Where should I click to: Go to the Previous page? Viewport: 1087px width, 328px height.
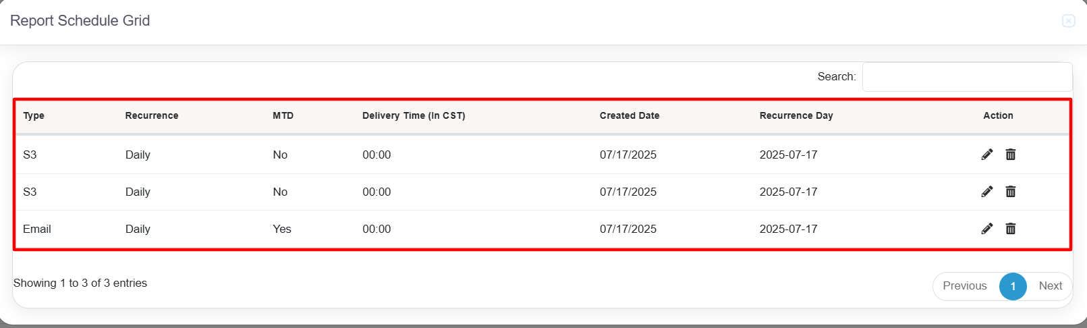(965, 286)
